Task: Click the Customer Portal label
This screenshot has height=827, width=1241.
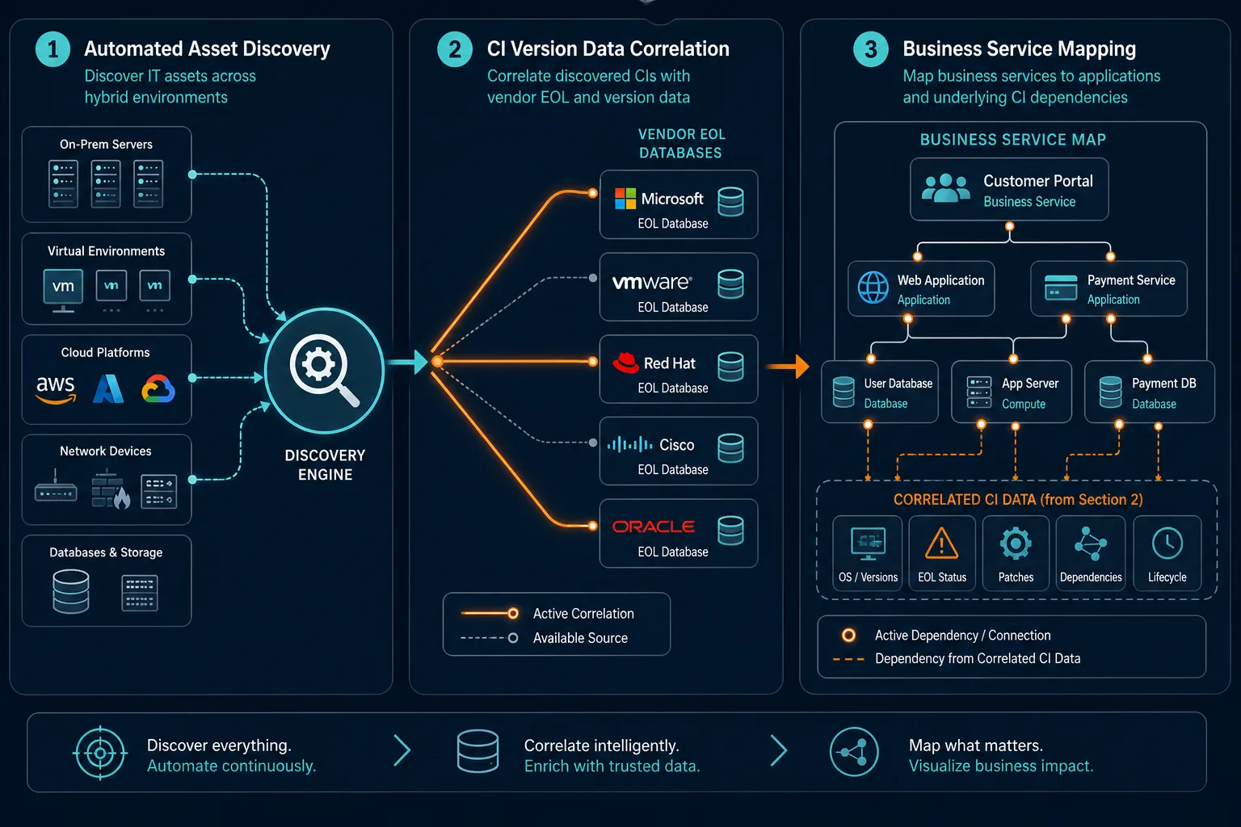Action: click(x=1038, y=181)
